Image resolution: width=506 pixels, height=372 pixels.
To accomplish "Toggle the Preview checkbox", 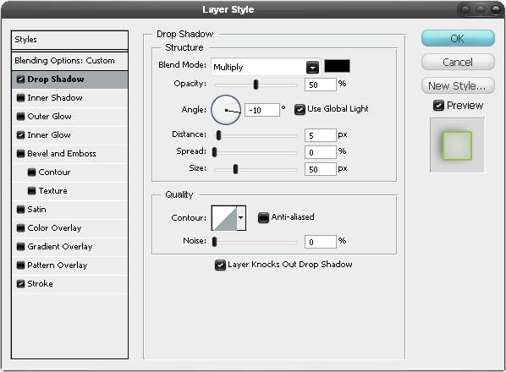I will click(x=438, y=106).
